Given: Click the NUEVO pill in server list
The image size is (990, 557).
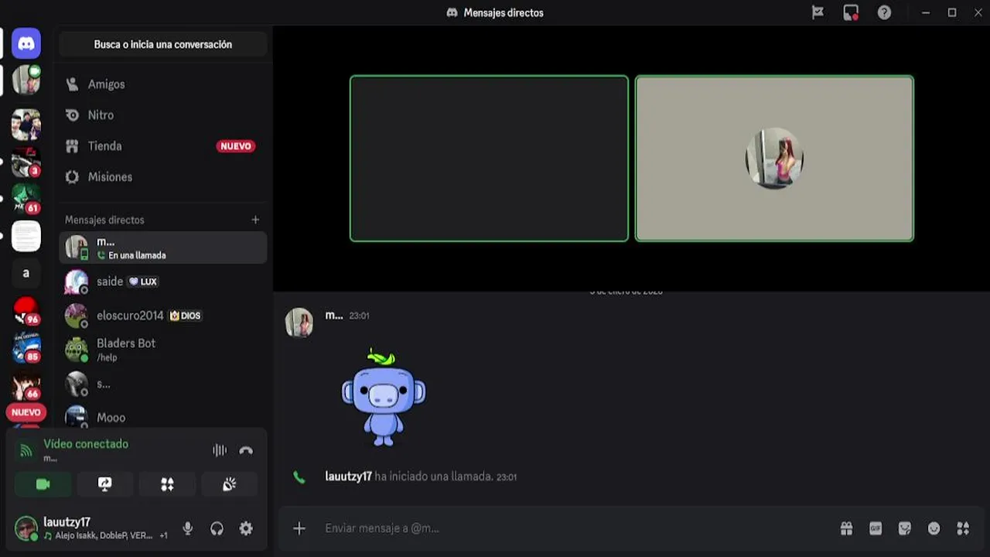Looking at the screenshot, I should [x=26, y=412].
